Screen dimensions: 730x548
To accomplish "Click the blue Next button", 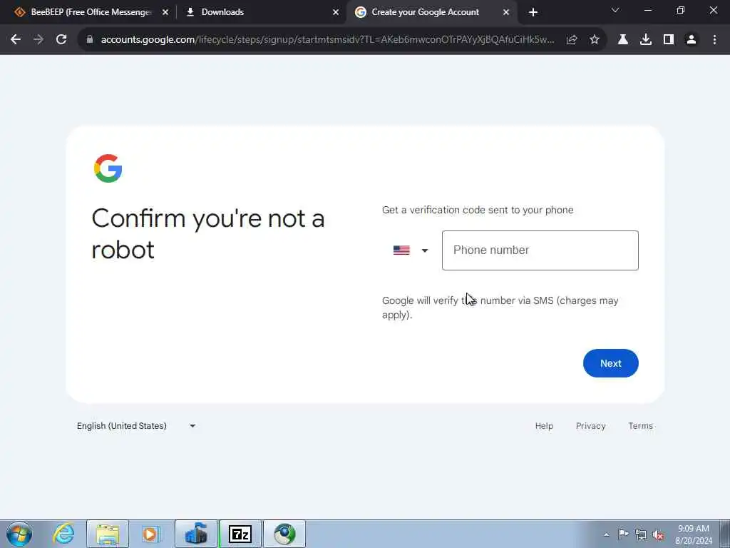I will pyautogui.click(x=610, y=363).
